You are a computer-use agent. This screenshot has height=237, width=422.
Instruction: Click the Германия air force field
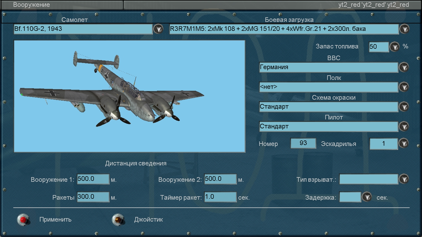point(329,67)
